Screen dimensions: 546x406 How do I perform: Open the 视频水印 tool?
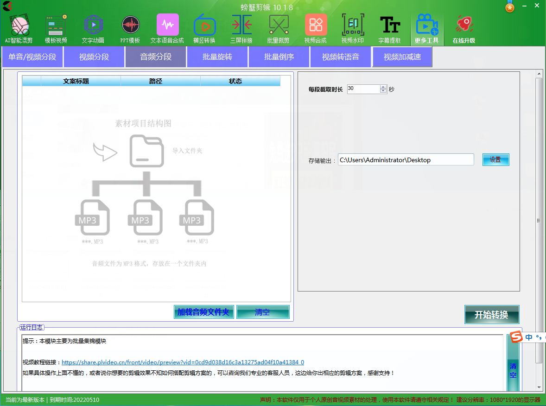pos(353,29)
